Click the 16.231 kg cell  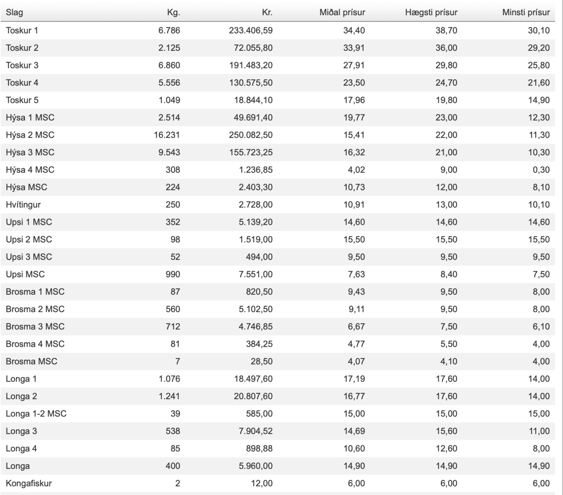coord(167,135)
